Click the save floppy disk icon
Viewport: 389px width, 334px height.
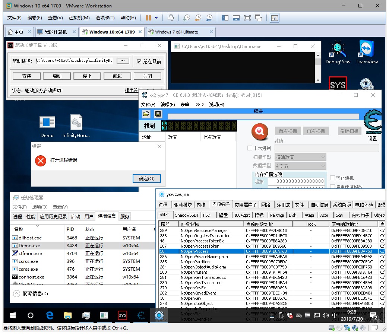coord(158,114)
